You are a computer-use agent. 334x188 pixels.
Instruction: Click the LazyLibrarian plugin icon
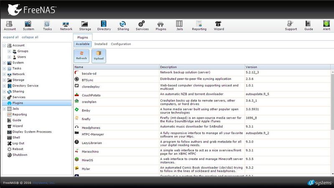(77, 142)
